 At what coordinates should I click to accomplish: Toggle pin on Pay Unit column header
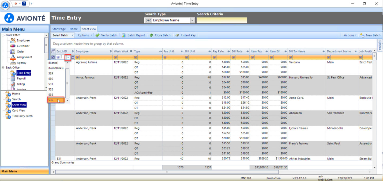[182, 51]
